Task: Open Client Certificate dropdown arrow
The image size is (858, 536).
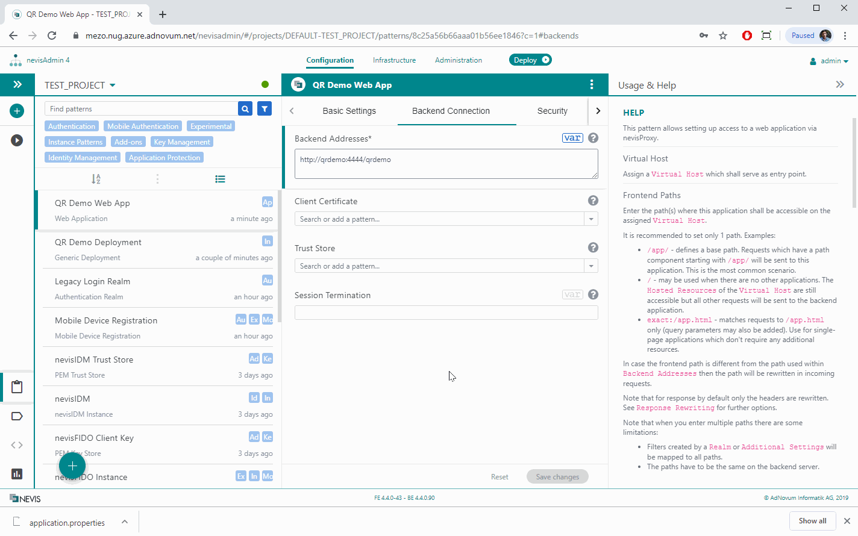Action: (591, 219)
